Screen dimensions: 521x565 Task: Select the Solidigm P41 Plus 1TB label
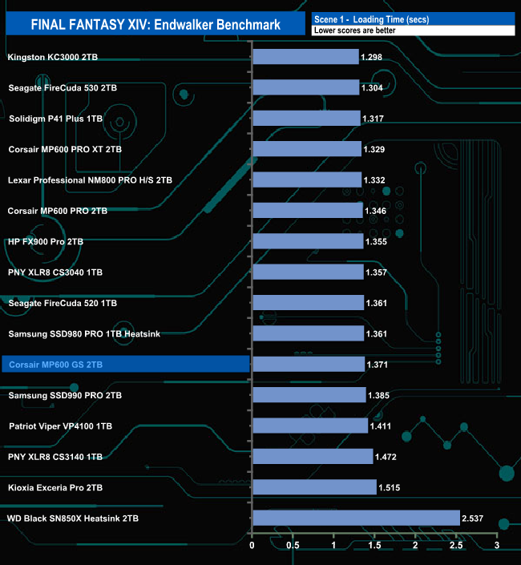(56, 119)
